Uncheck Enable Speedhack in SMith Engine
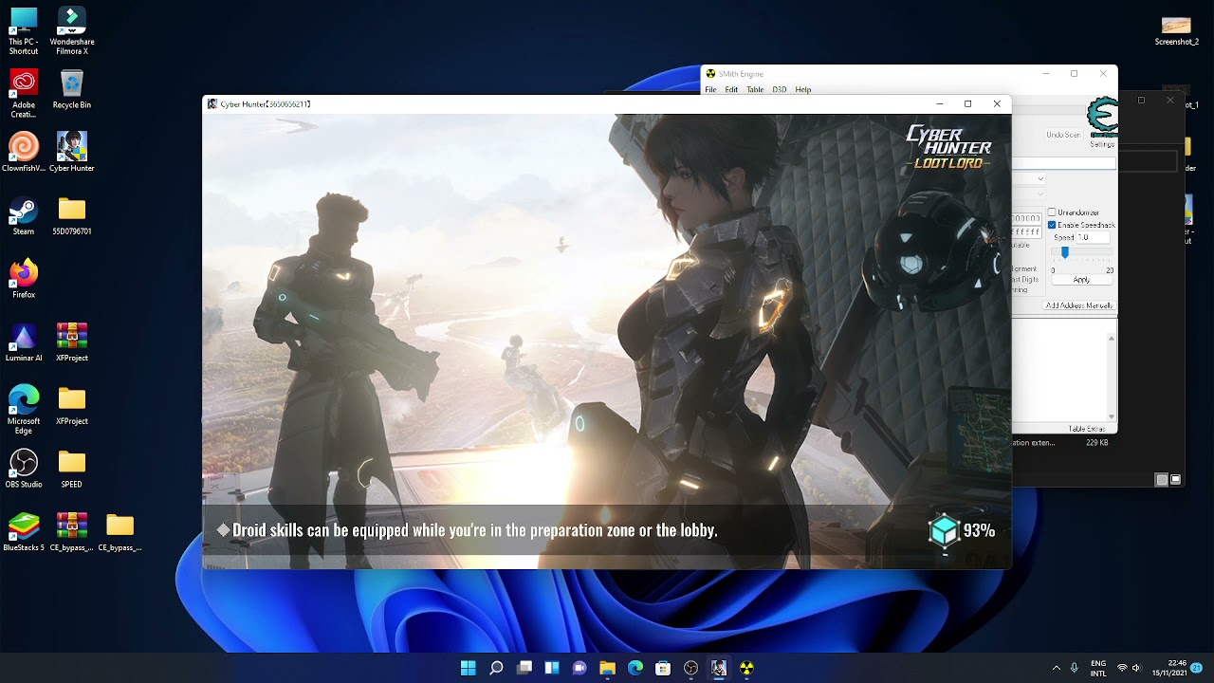Image resolution: width=1214 pixels, height=683 pixels. [x=1052, y=225]
